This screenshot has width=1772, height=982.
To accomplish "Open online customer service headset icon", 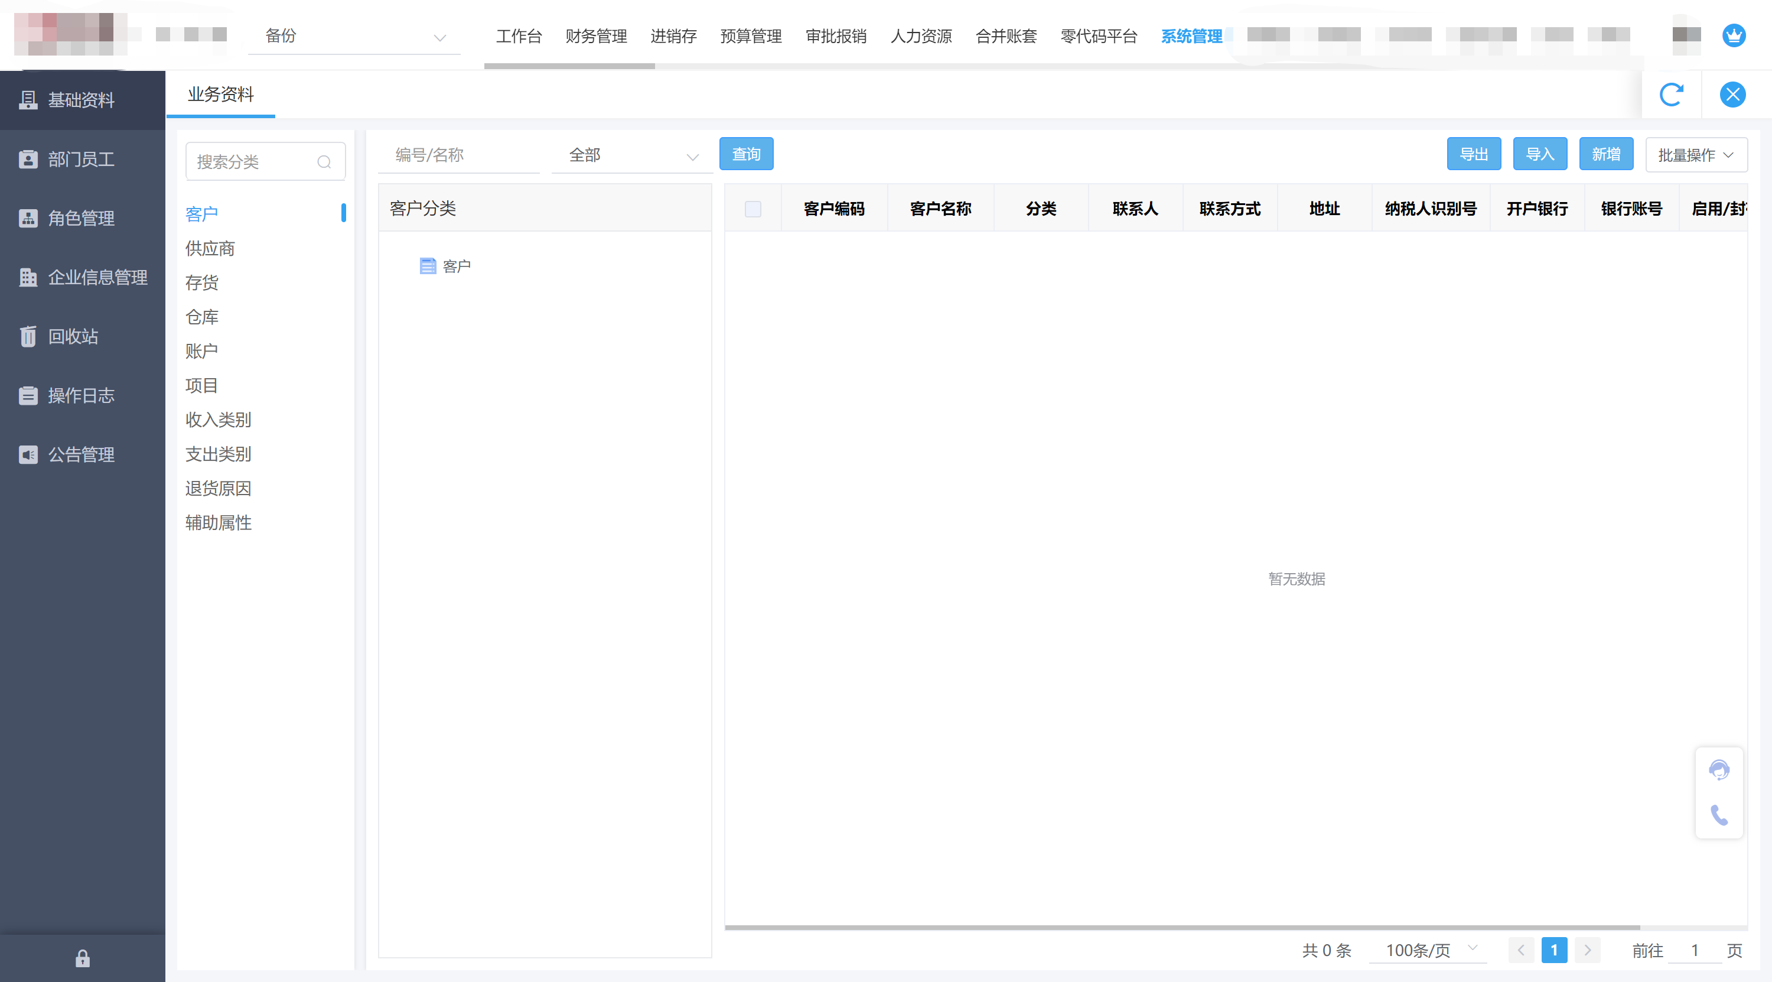I will 1719,769.
